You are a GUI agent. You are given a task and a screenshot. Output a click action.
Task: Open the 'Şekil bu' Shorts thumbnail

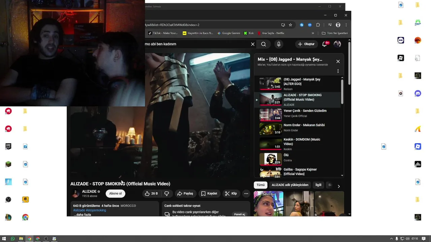[268, 204]
